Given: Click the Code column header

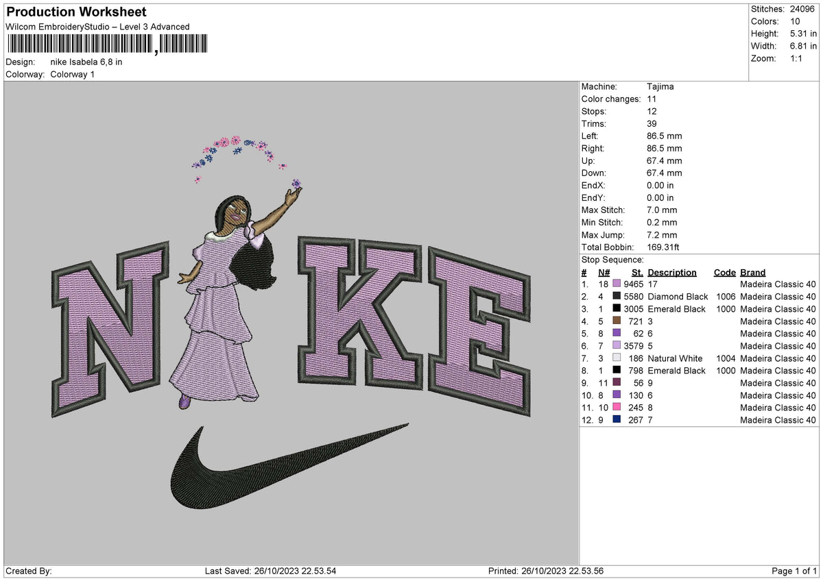Looking at the screenshot, I should [x=724, y=273].
